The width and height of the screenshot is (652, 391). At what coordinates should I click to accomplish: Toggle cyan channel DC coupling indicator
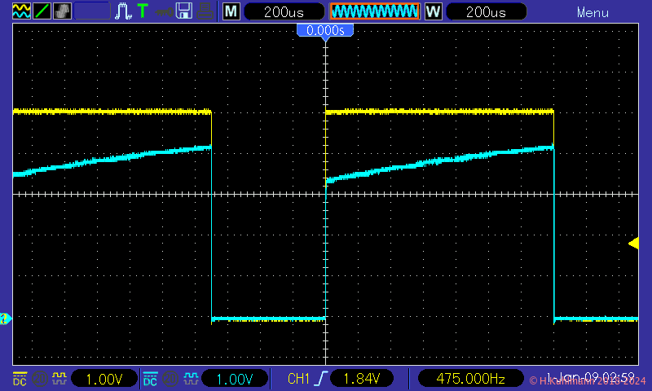150,379
